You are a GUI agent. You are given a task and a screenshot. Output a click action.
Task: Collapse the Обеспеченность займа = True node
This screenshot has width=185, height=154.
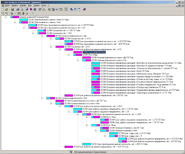[15, 23]
